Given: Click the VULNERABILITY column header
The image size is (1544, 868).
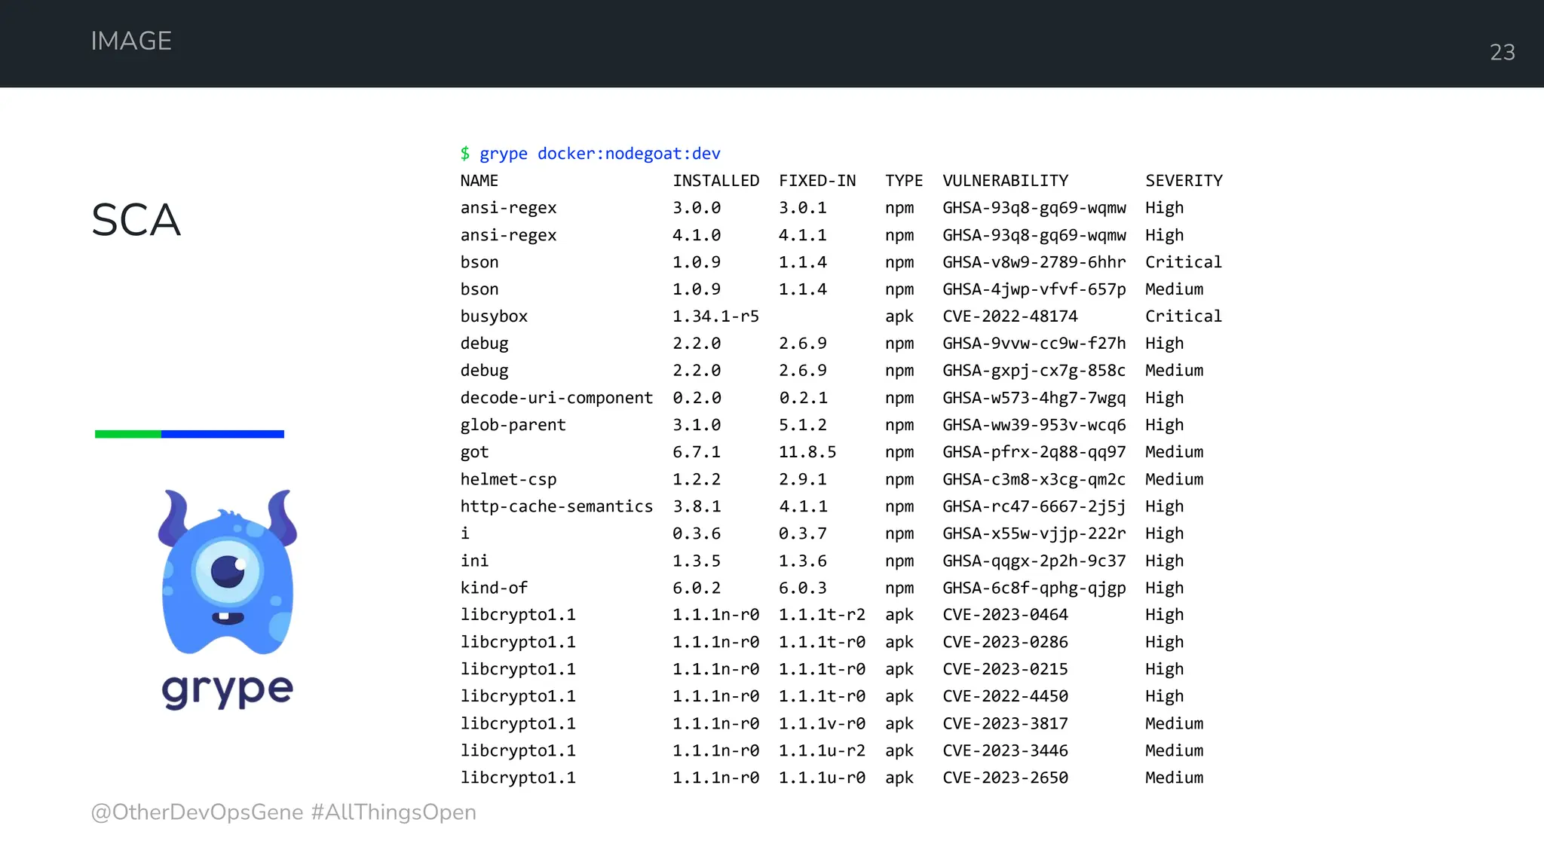Looking at the screenshot, I should [x=1006, y=181].
